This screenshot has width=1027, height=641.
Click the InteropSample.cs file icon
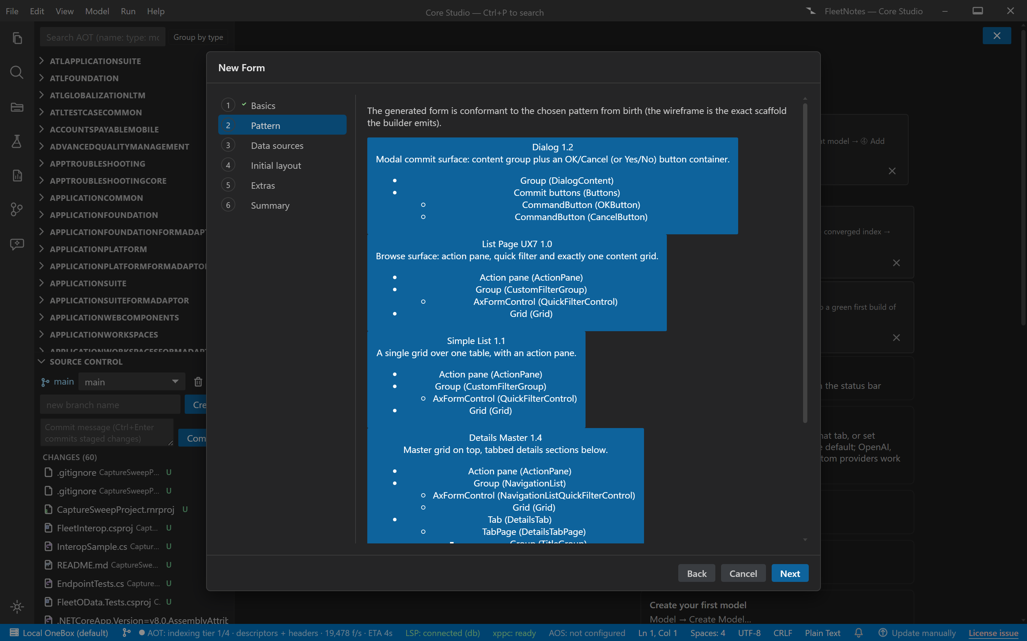point(48,546)
